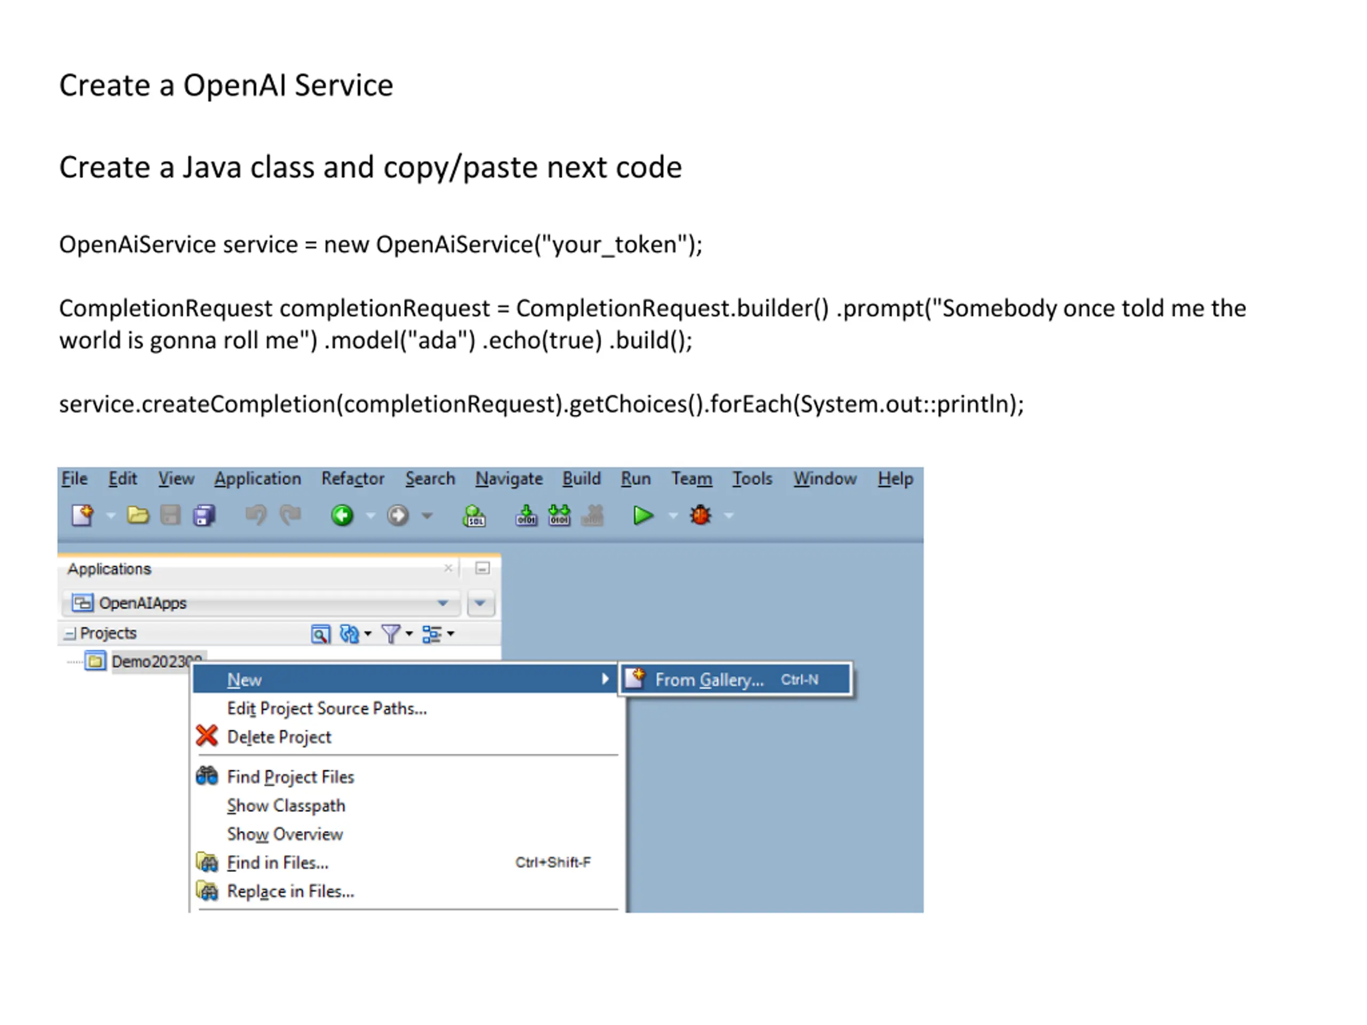Image resolution: width=1367 pixels, height=1025 pixels.
Task: Click the New Gallery toolbar icon
Action: (x=83, y=515)
